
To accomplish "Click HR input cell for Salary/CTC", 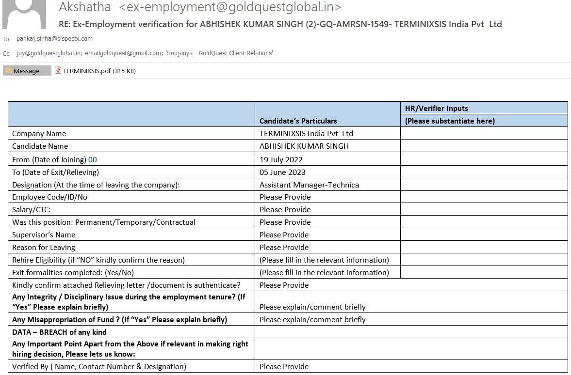I will pyautogui.click(x=484, y=209).
